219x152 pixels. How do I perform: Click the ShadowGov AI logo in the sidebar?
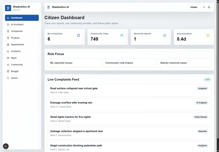click(8, 8)
